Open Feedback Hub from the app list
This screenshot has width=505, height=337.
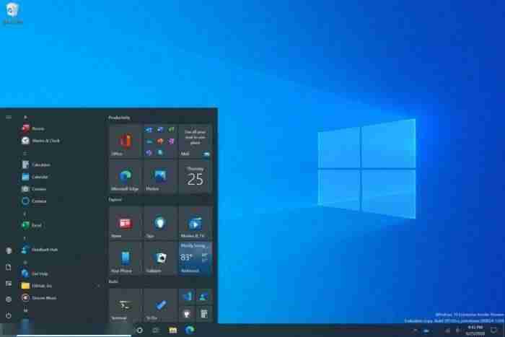point(60,250)
